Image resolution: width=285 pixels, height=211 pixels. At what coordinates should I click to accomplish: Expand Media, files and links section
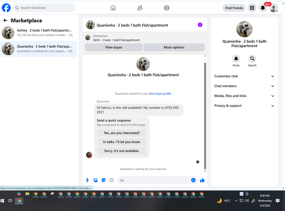(x=245, y=96)
